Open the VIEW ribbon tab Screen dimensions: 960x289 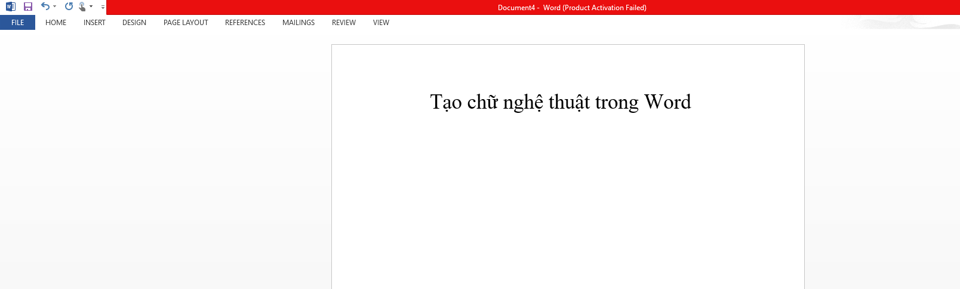tap(381, 22)
